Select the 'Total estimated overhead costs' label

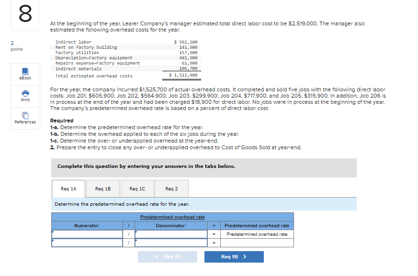[94, 76]
